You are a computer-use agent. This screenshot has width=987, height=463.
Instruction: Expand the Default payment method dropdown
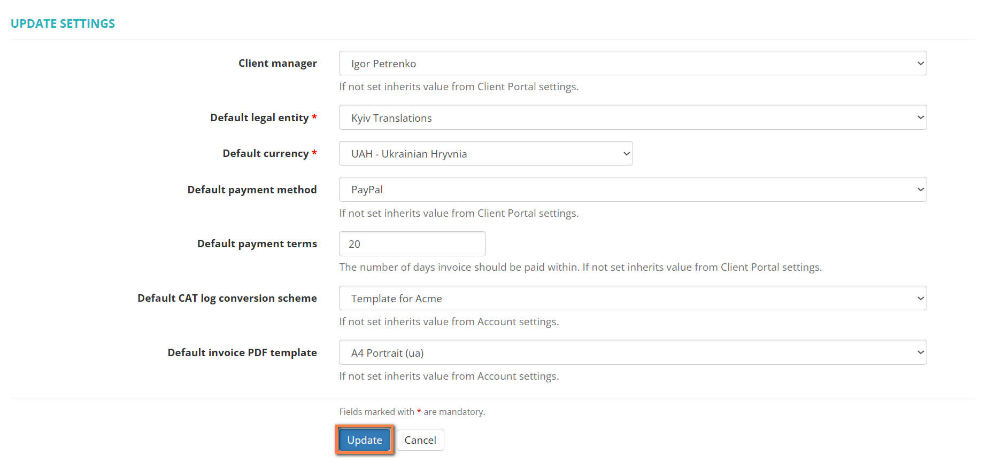coord(632,190)
